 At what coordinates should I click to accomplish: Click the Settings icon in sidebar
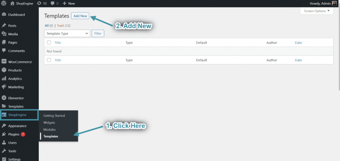[x=4, y=159]
